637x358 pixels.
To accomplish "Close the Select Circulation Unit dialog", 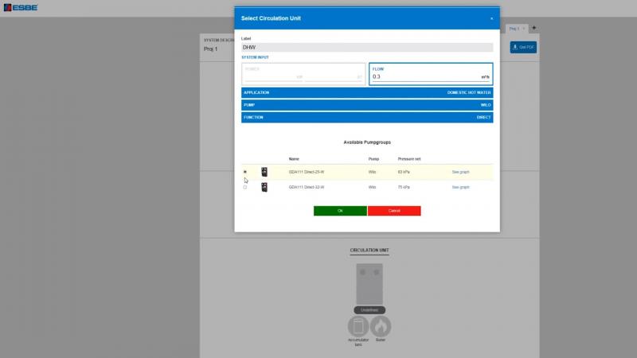I will pos(491,18).
